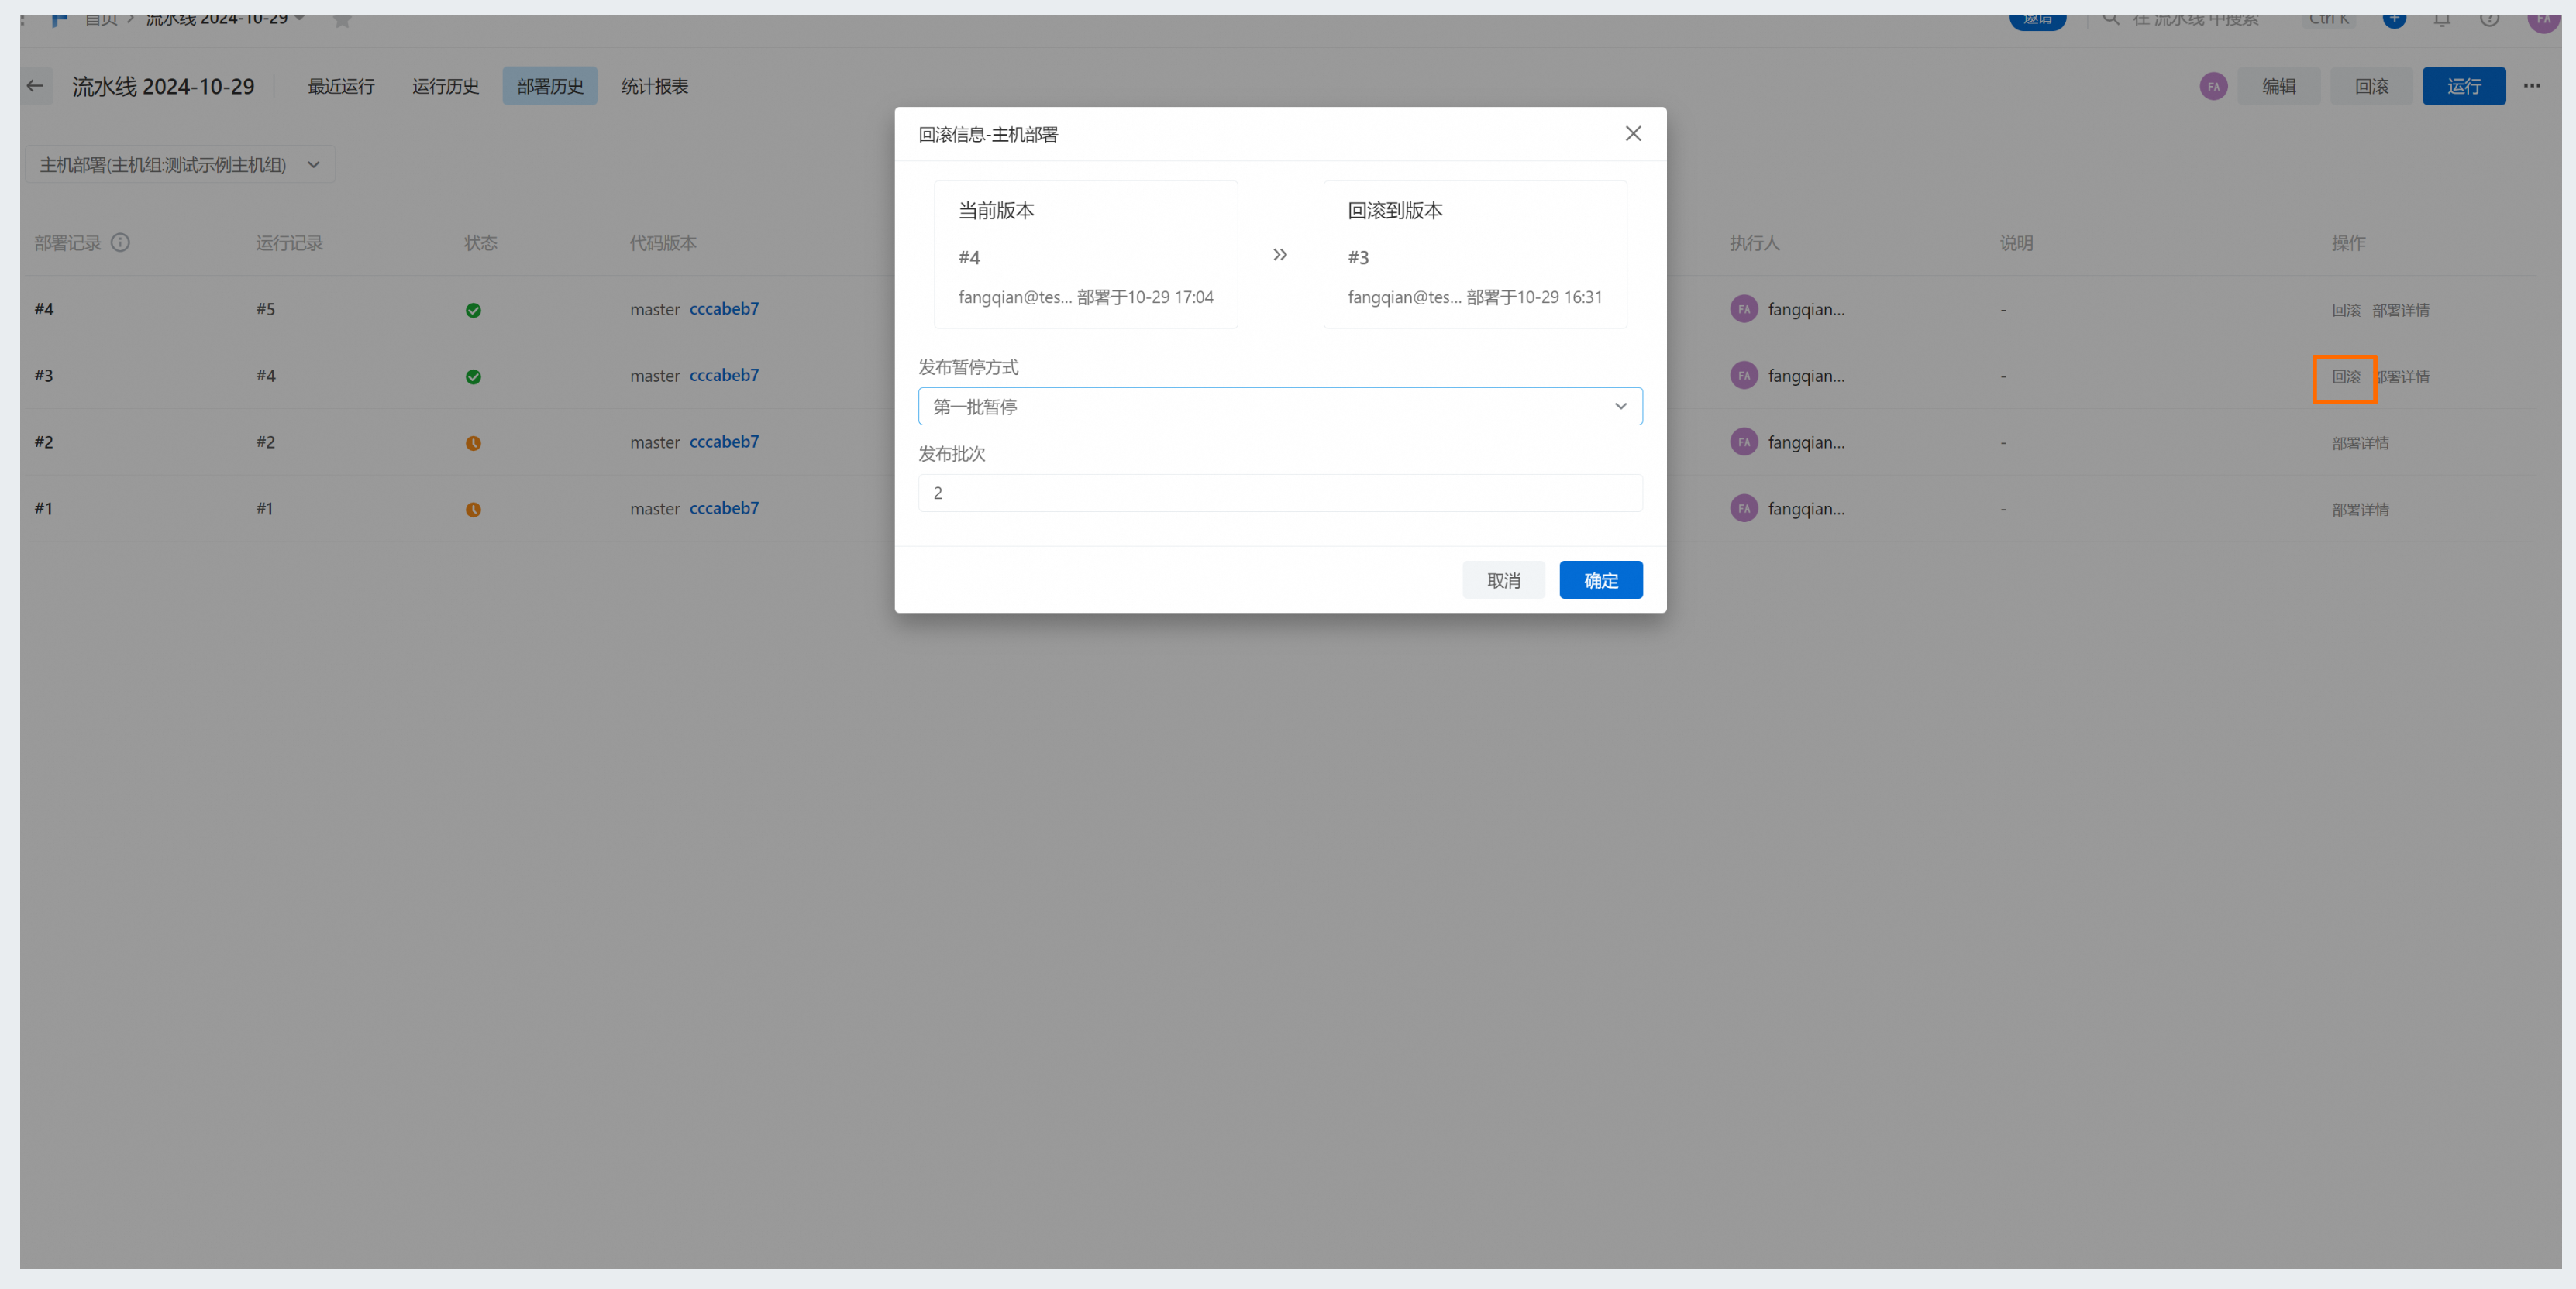Switch to the 最近运行 tab
This screenshot has width=2576, height=1289.
click(341, 86)
